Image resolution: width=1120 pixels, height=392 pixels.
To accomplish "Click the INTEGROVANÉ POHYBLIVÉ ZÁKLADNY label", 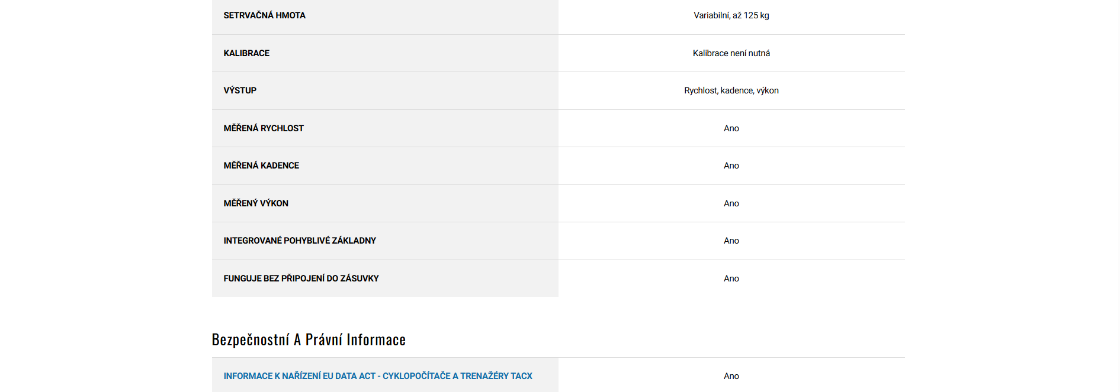I will click(x=300, y=241).
